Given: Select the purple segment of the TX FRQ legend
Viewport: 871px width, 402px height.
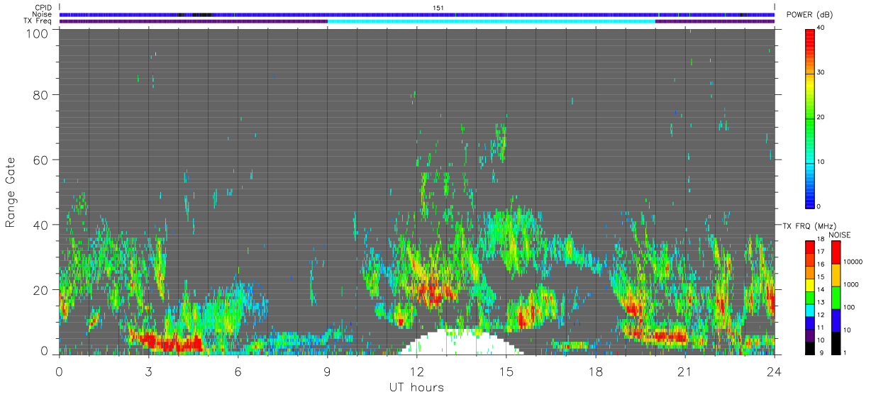Looking at the screenshot, I should coord(809,336).
